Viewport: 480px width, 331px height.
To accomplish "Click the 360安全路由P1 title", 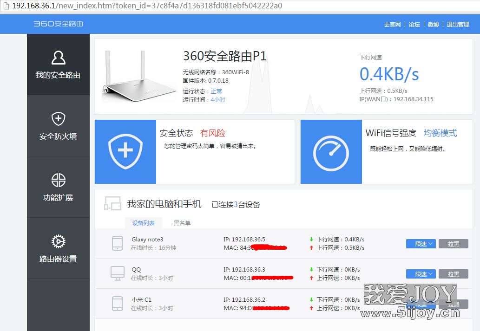I will [225, 56].
